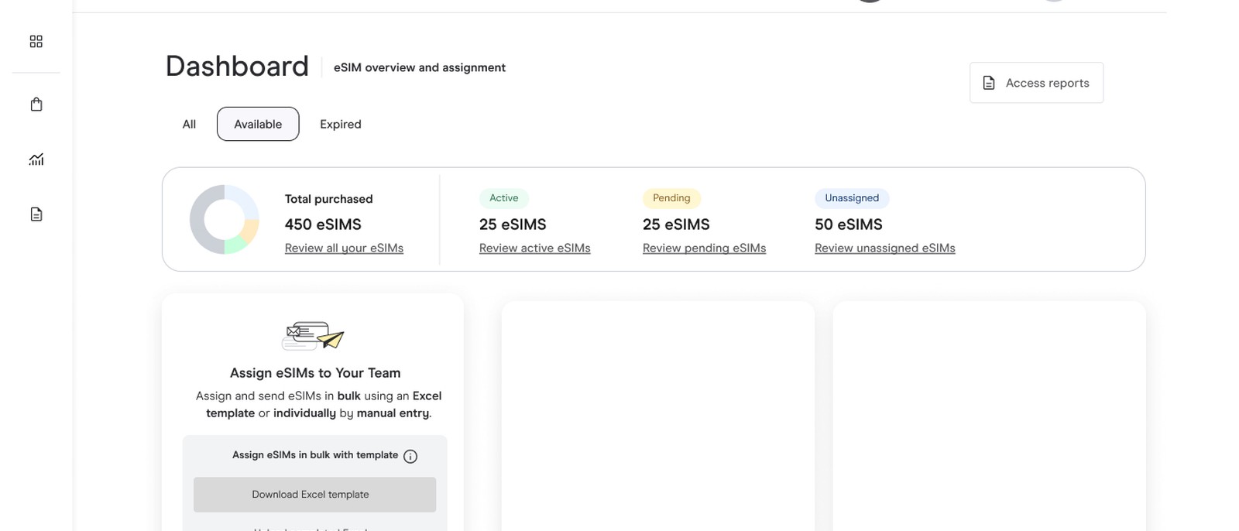The image size is (1239, 531).
Task: Go to Review unassigned eSIMs
Action: [x=884, y=248]
